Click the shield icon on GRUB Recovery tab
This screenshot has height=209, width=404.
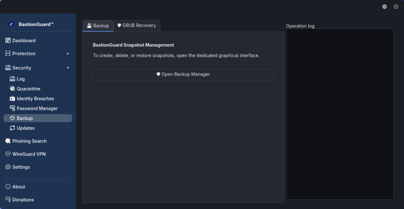[119, 26]
